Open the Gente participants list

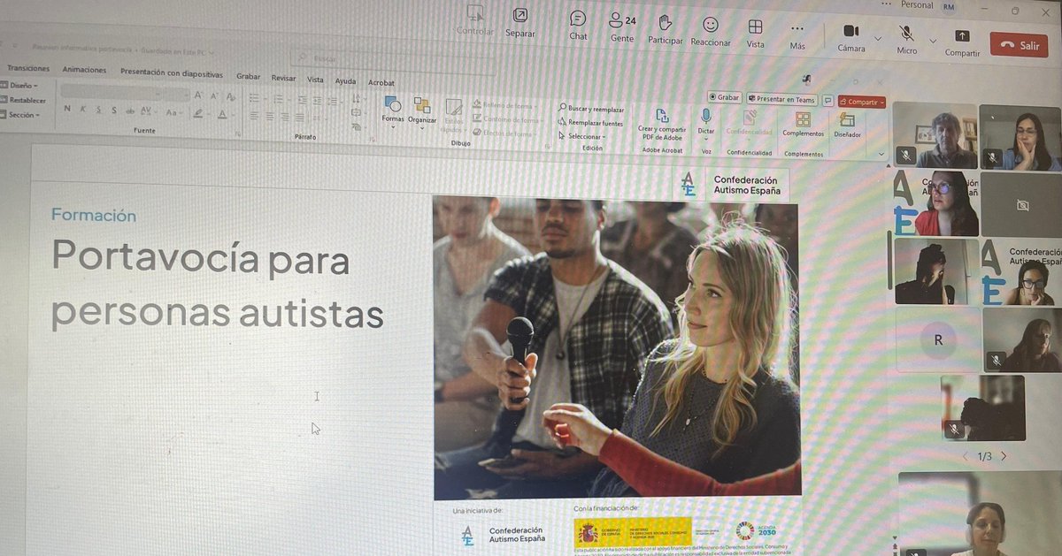622,27
